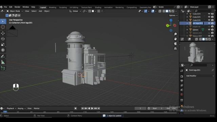Toggle auto keying record button
217x122 pixels.
75,108
